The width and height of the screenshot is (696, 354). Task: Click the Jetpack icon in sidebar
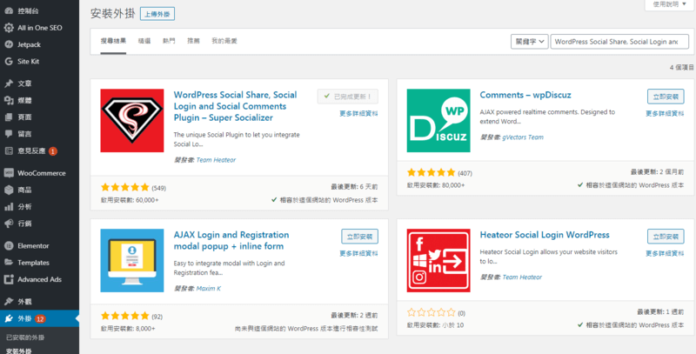coord(8,44)
